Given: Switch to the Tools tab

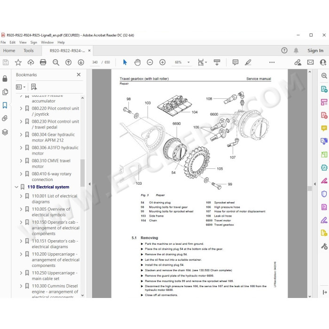Looking at the screenshot, I should point(29,51).
